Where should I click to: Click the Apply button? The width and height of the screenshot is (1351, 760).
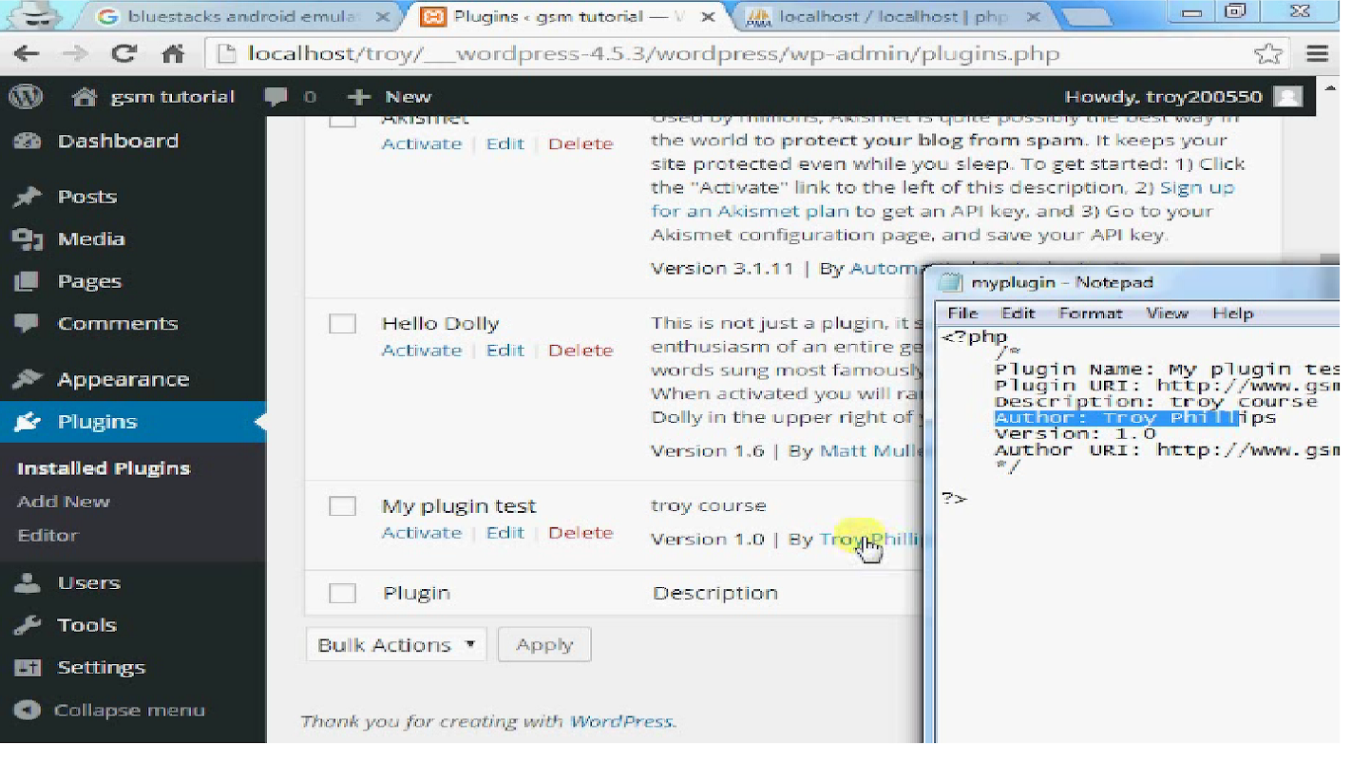click(x=544, y=644)
